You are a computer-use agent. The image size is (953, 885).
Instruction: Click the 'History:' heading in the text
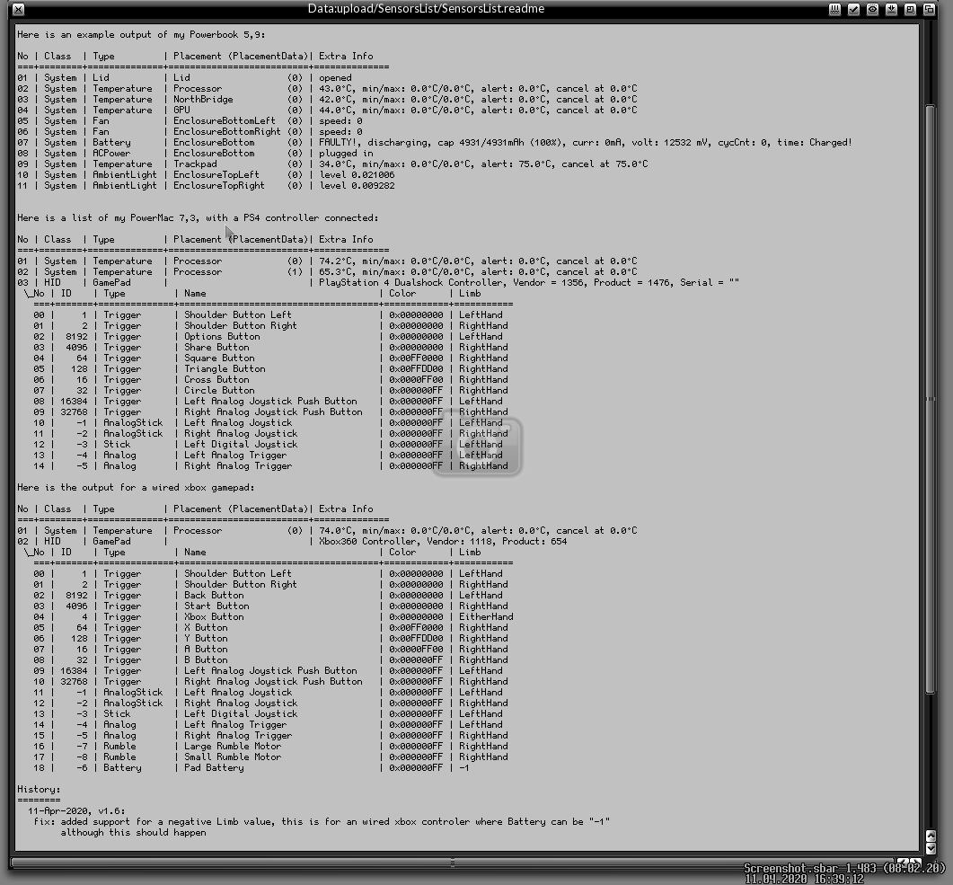point(39,790)
